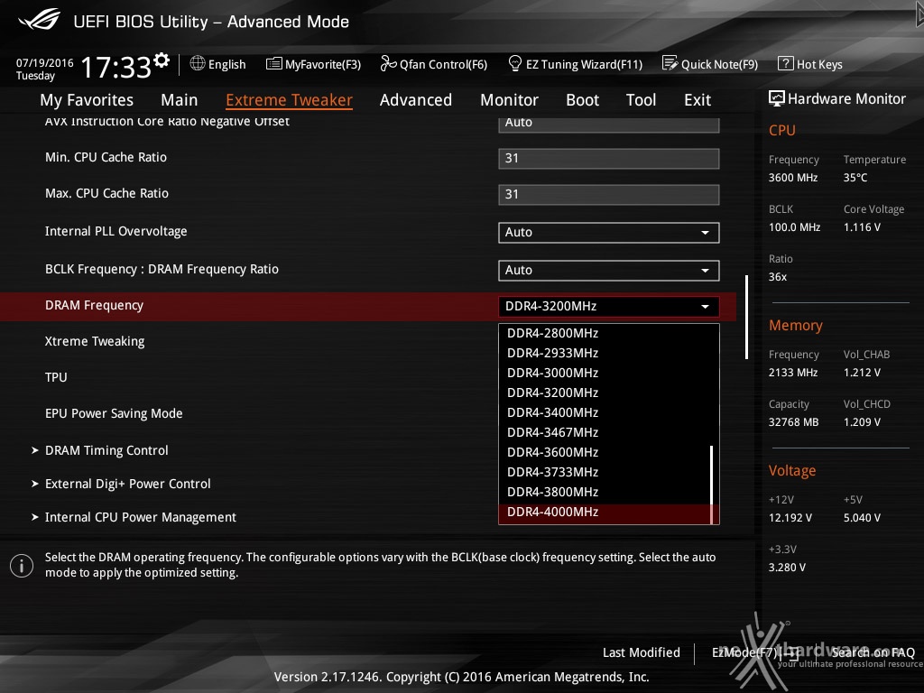Open the Tool tab
Screen dimensions: 924x693
642,100
